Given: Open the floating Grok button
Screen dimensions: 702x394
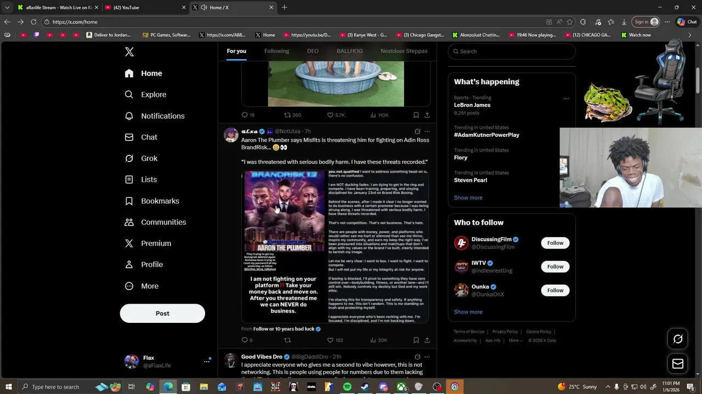Looking at the screenshot, I should [678, 339].
